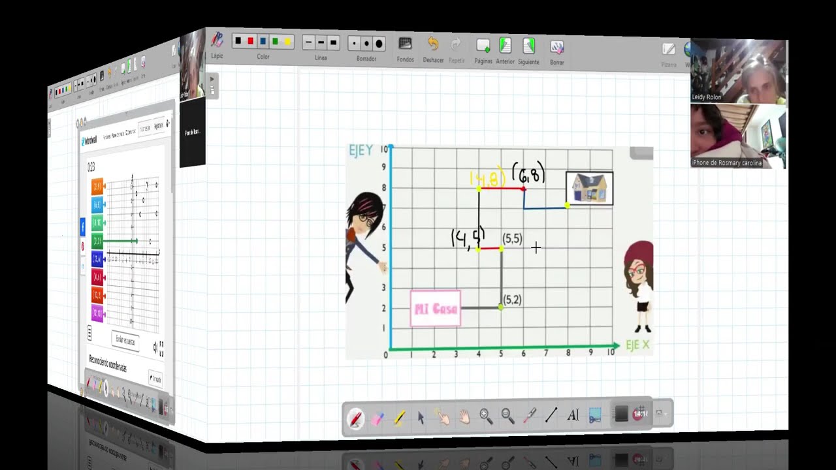Select the arrow pointer tool
This screenshot has width=836, height=470.
point(421,416)
